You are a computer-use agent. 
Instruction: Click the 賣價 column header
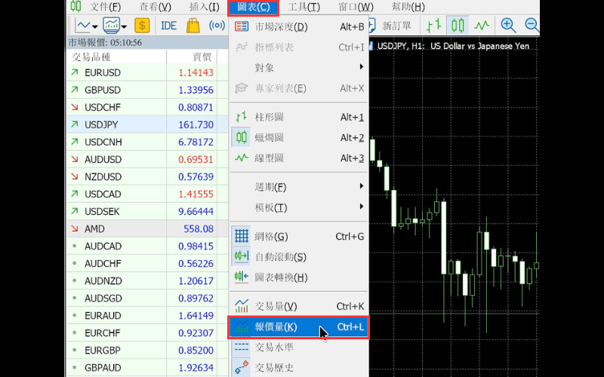pos(192,57)
